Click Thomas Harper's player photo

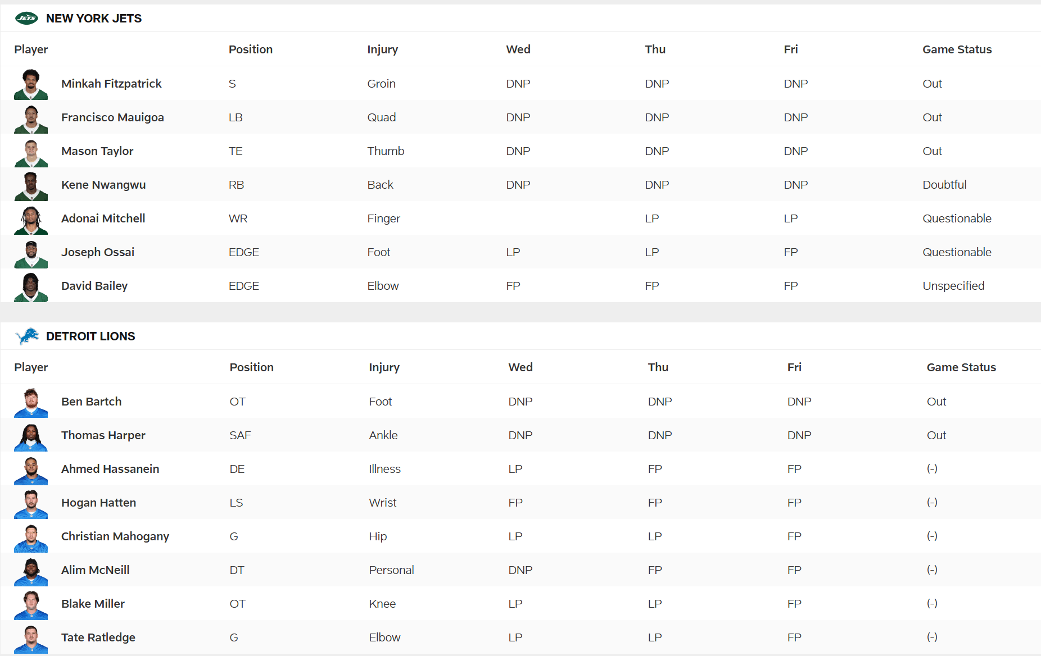click(31, 435)
